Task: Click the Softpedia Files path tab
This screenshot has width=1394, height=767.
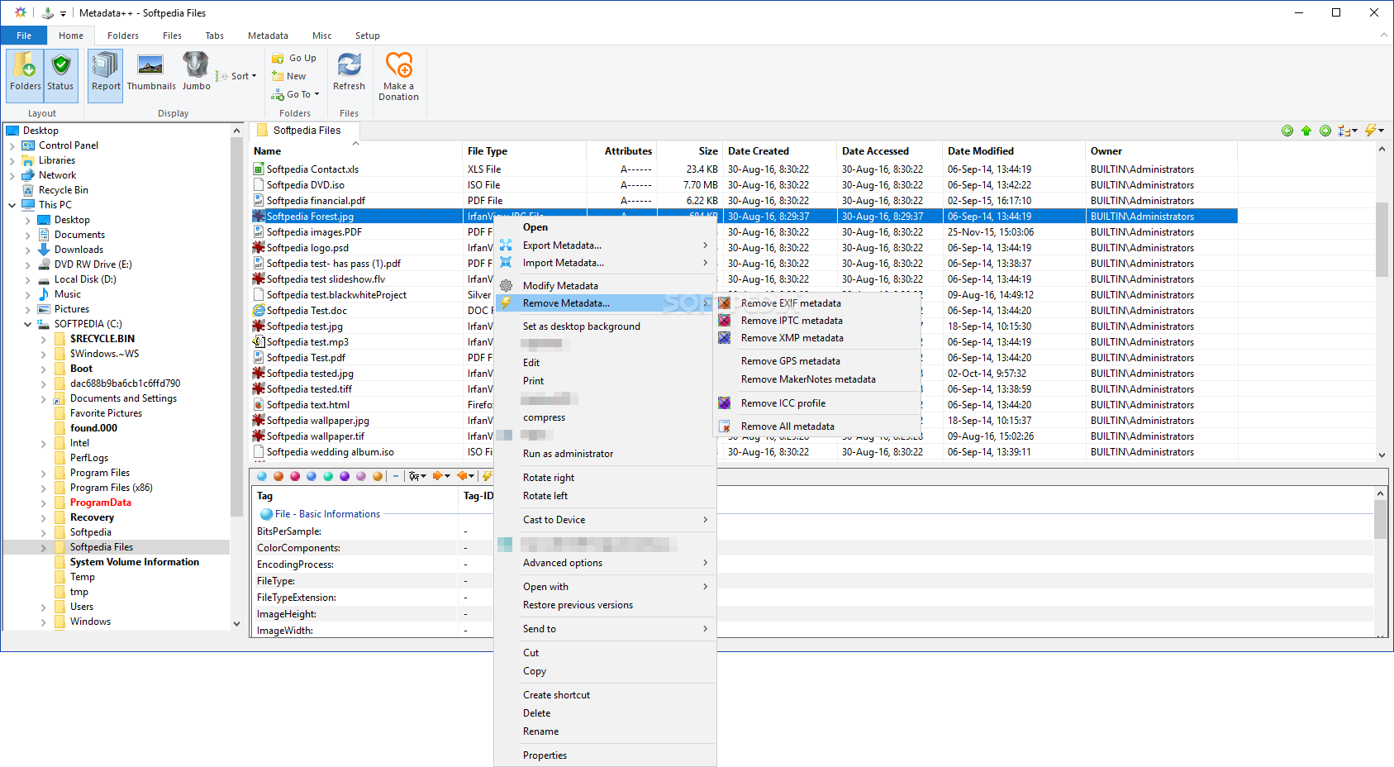Action: pyautogui.click(x=305, y=131)
